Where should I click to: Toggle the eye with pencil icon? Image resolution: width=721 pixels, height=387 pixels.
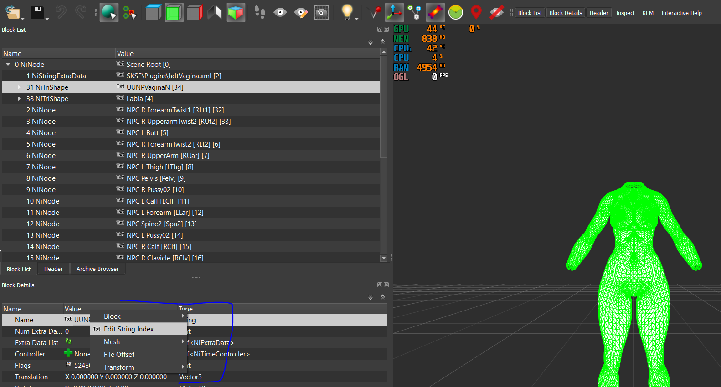tap(301, 12)
